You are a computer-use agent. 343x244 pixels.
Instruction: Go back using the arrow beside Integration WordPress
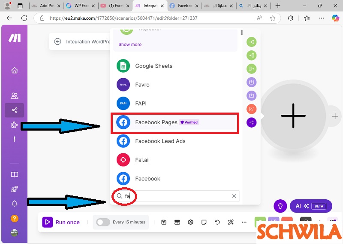(57, 41)
